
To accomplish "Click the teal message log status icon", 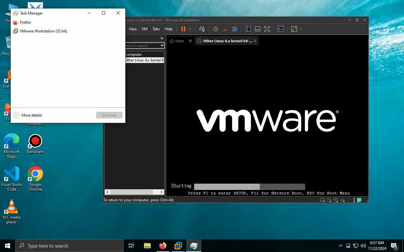I will [x=359, y=200].
